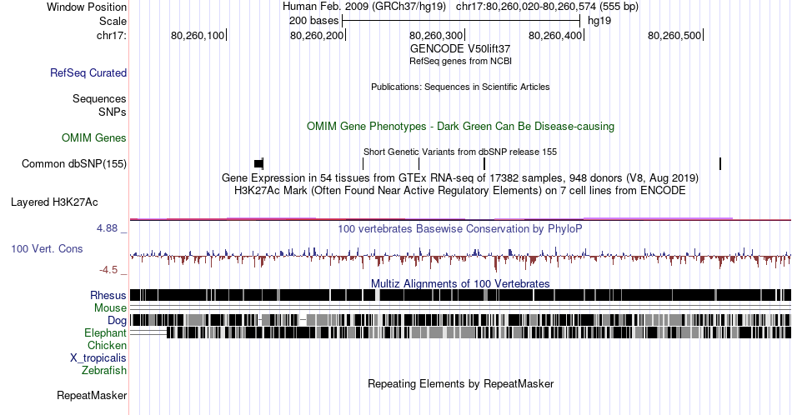Select the Rhesus alignment label
792x415 pixels.
tap(108, 295)
